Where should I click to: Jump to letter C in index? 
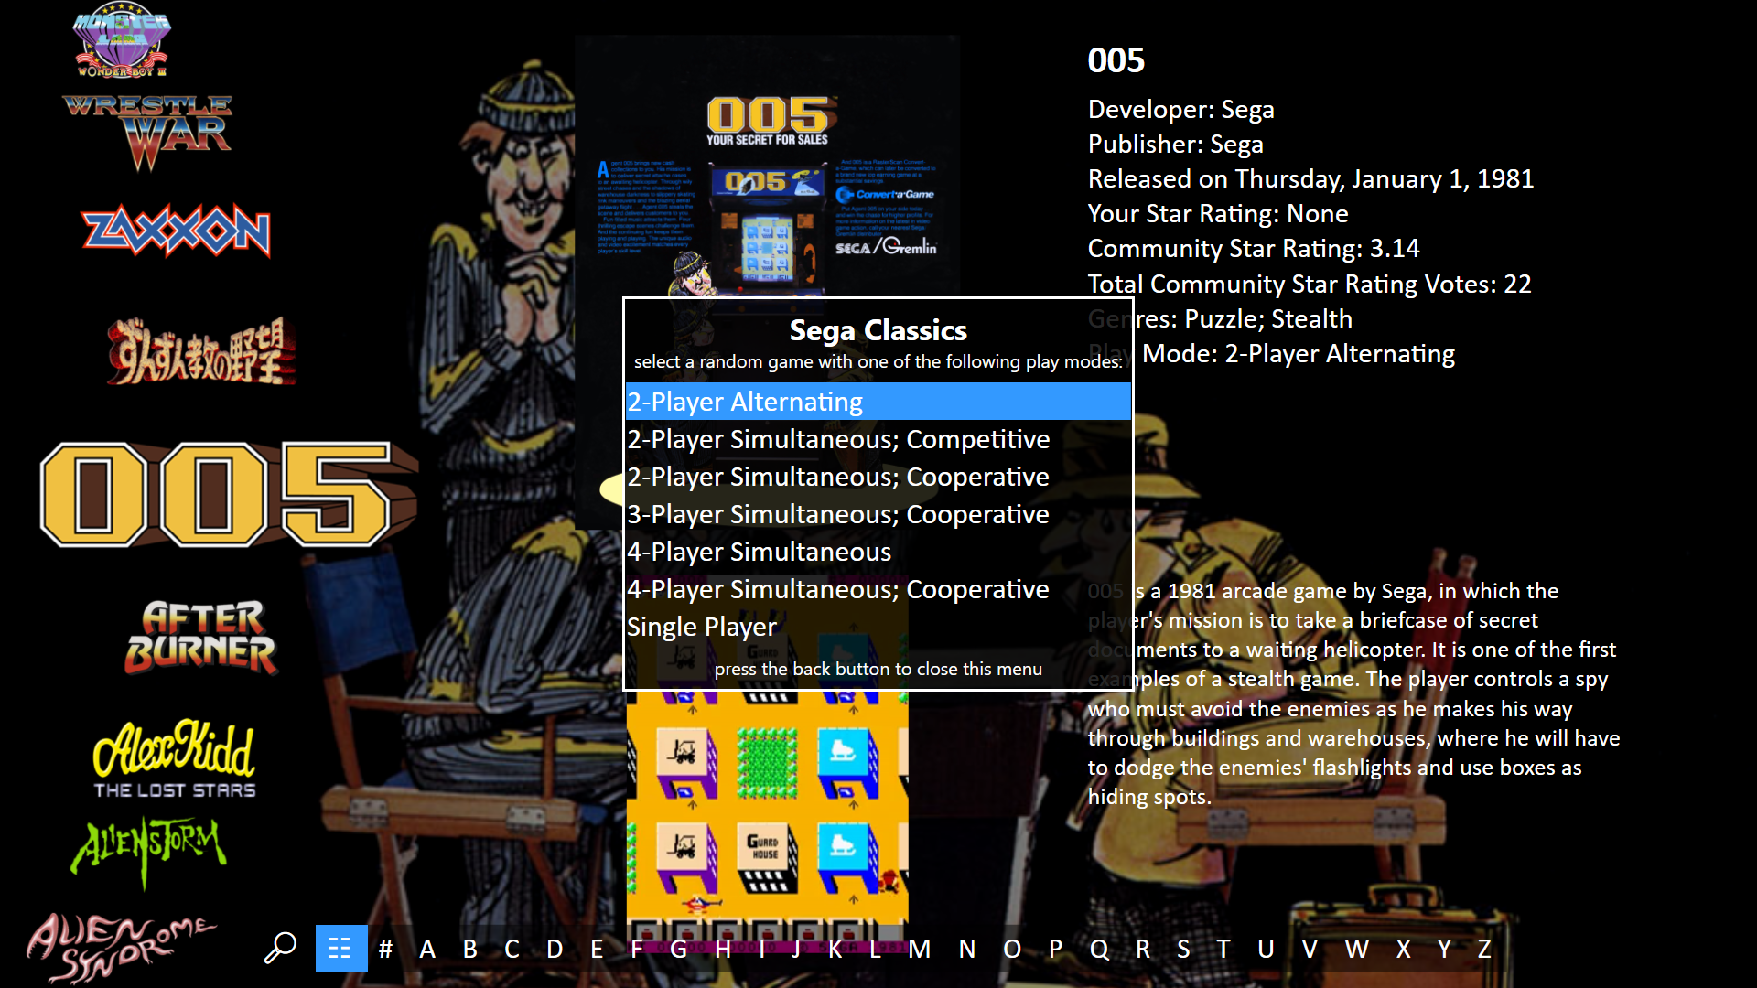point(512,949)
